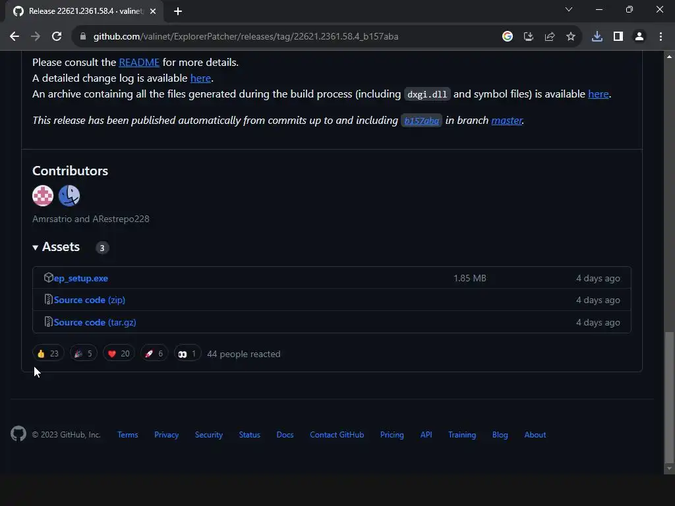Click the package icon beside ep_setup.exe

48,278
